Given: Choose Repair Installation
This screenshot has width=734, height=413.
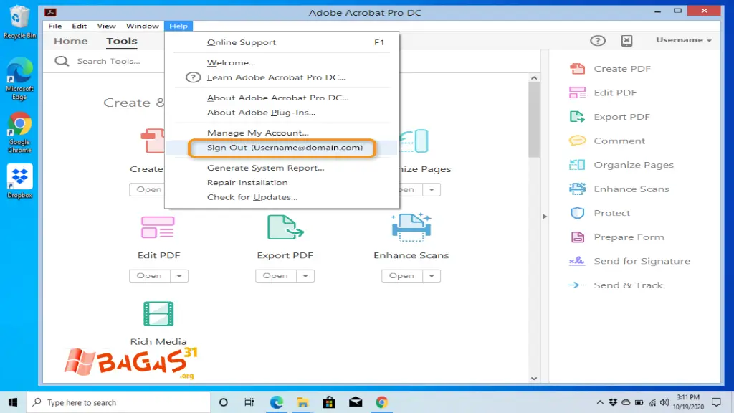Looking at the screenshot, I should [281, 183].
